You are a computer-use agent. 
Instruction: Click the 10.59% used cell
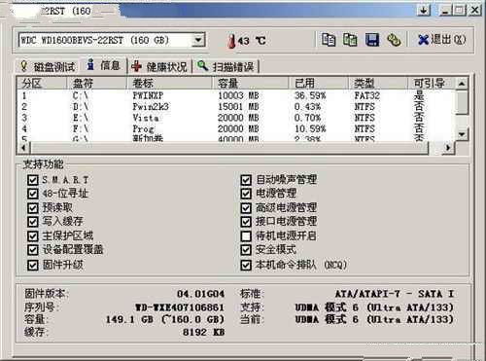(x=310, y=128)
